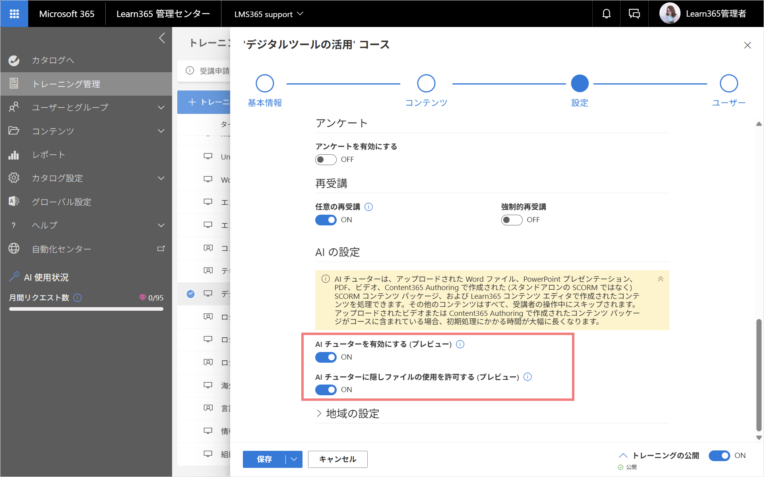This screenshot has width=764, height=477.
Task: Open the 保存 button dropdown arrow
Action: coord(294,459)
